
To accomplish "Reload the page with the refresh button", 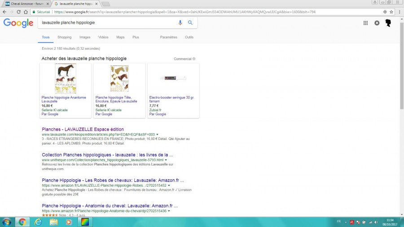I will coord(18,12).
